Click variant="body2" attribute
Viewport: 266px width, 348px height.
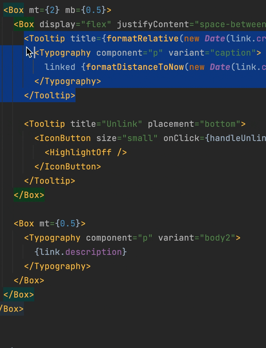[197, 238]
